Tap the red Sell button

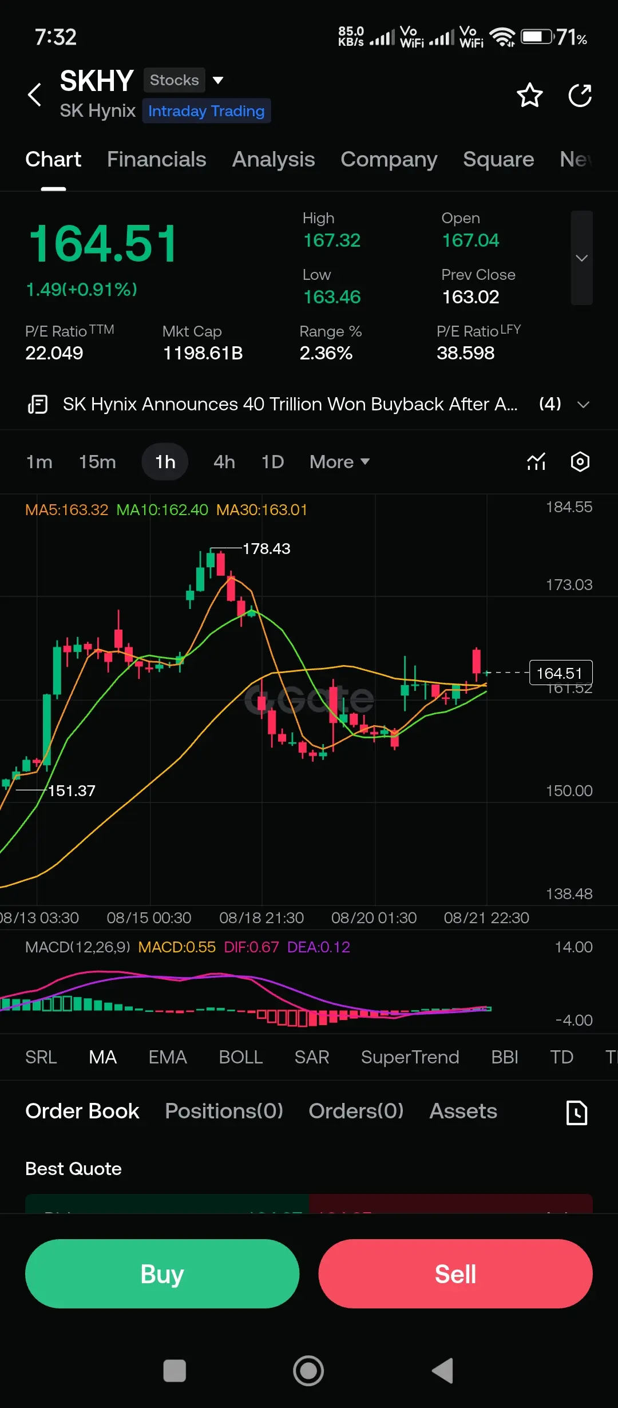pyautogui.click(x=455, y=1273)
